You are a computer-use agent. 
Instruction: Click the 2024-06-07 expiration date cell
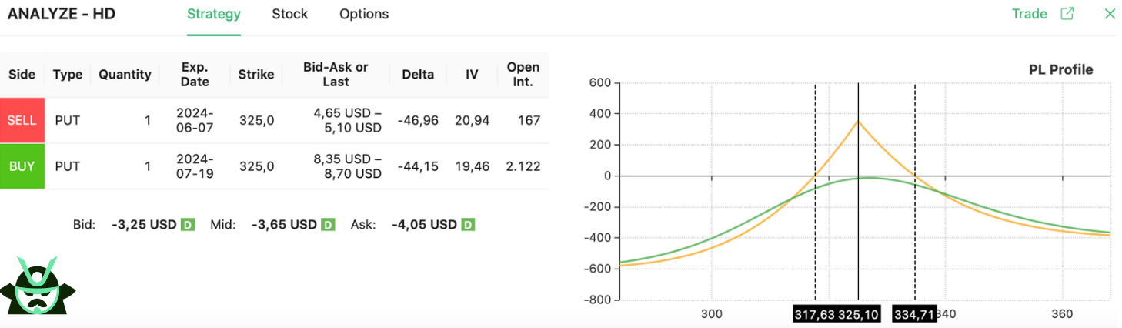195,120
